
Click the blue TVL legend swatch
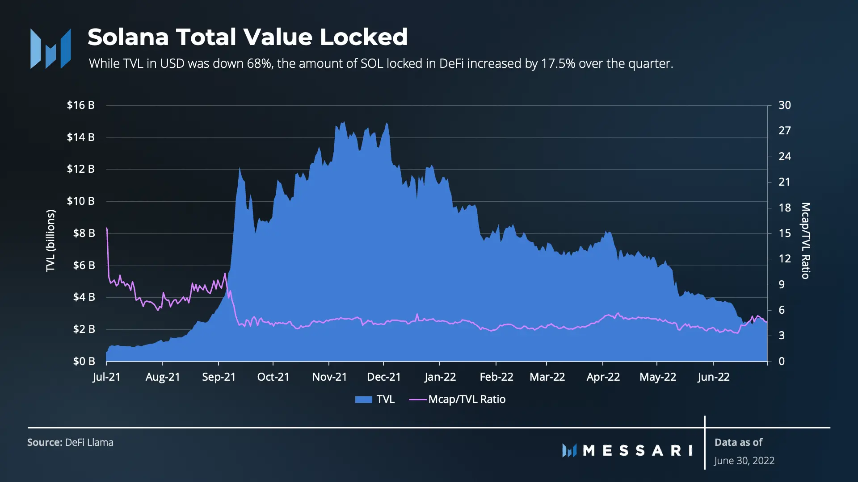pyautogui.click(x=363, y=399)
